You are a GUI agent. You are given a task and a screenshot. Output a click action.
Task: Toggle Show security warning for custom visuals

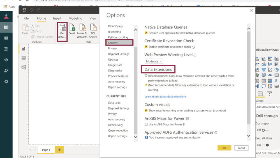pyautogui.click(x=146, y=111)
